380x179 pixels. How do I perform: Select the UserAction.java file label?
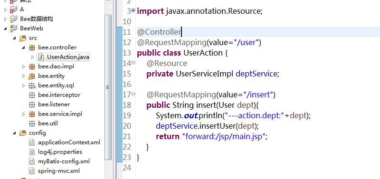[68, 57]
